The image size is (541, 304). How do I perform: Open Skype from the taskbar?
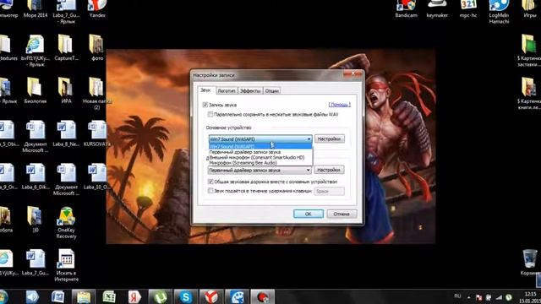pyautogui.click(x=186, y=296)
